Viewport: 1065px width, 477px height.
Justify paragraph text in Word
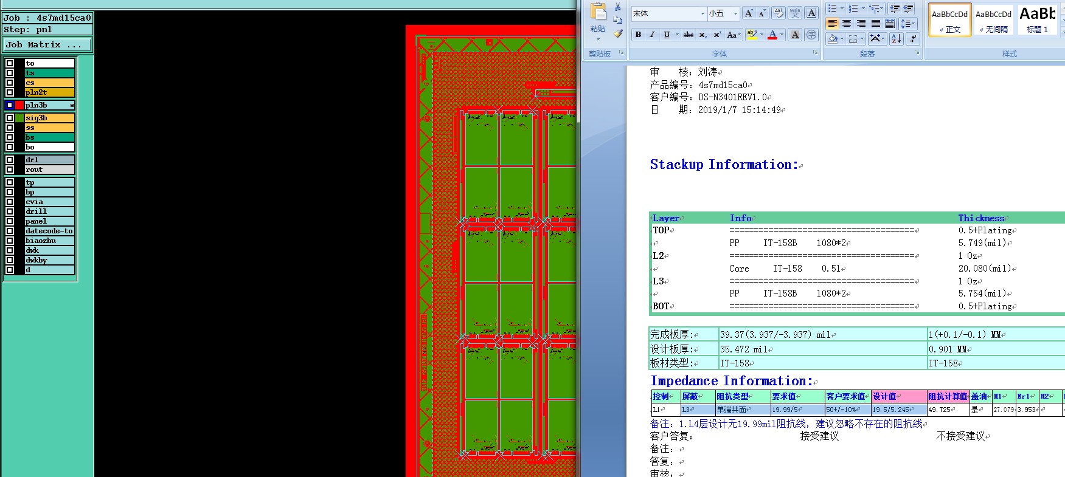pyautogui.click(x=876, y=24)
